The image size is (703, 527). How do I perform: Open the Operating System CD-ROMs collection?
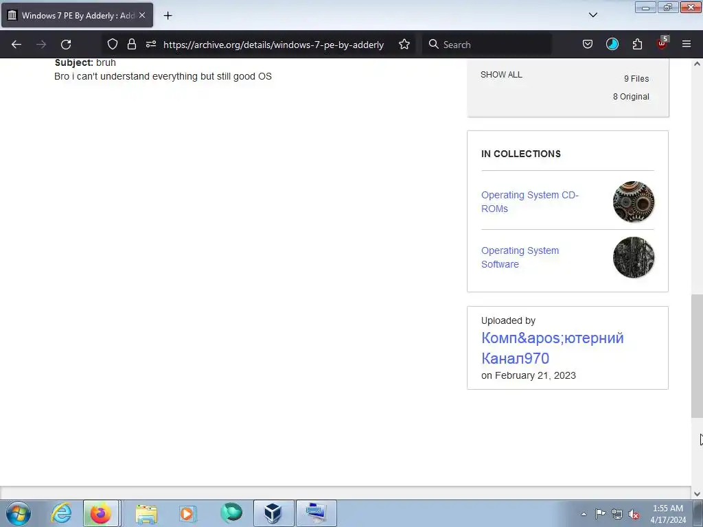point(529,202)
